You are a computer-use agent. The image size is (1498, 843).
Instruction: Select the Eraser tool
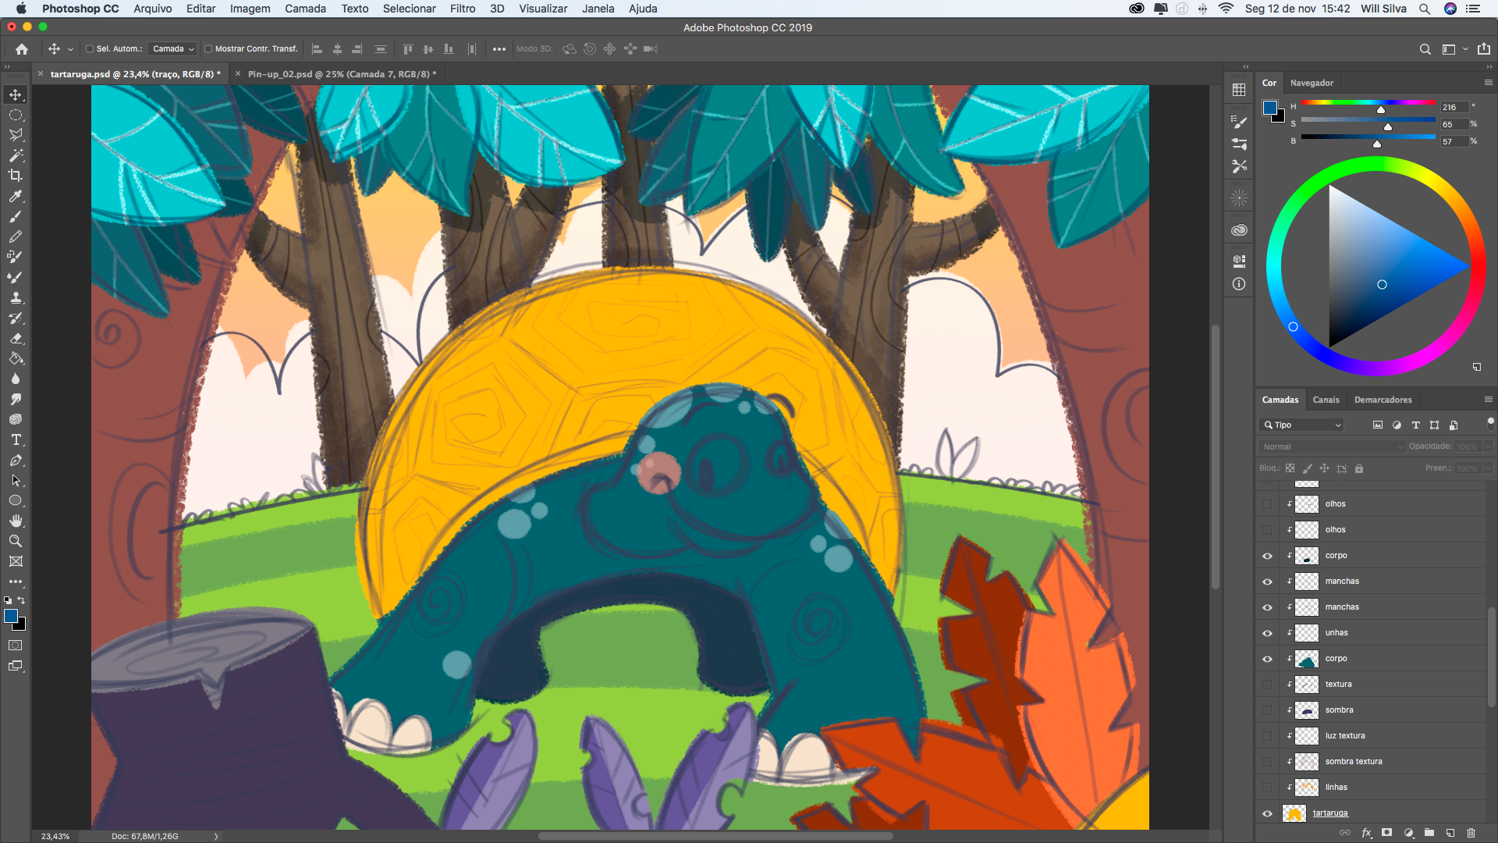pyautogui.click(x=16, y=339)
